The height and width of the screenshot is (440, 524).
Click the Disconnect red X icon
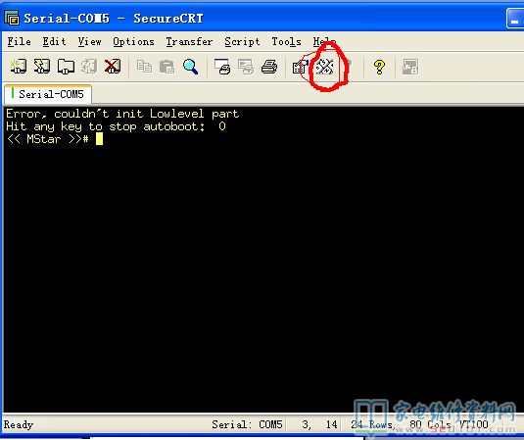(113, 67)
